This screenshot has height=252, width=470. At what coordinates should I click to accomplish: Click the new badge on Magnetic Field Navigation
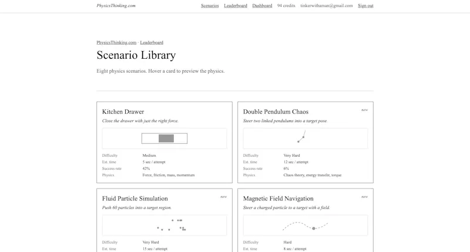coord(364,197)
